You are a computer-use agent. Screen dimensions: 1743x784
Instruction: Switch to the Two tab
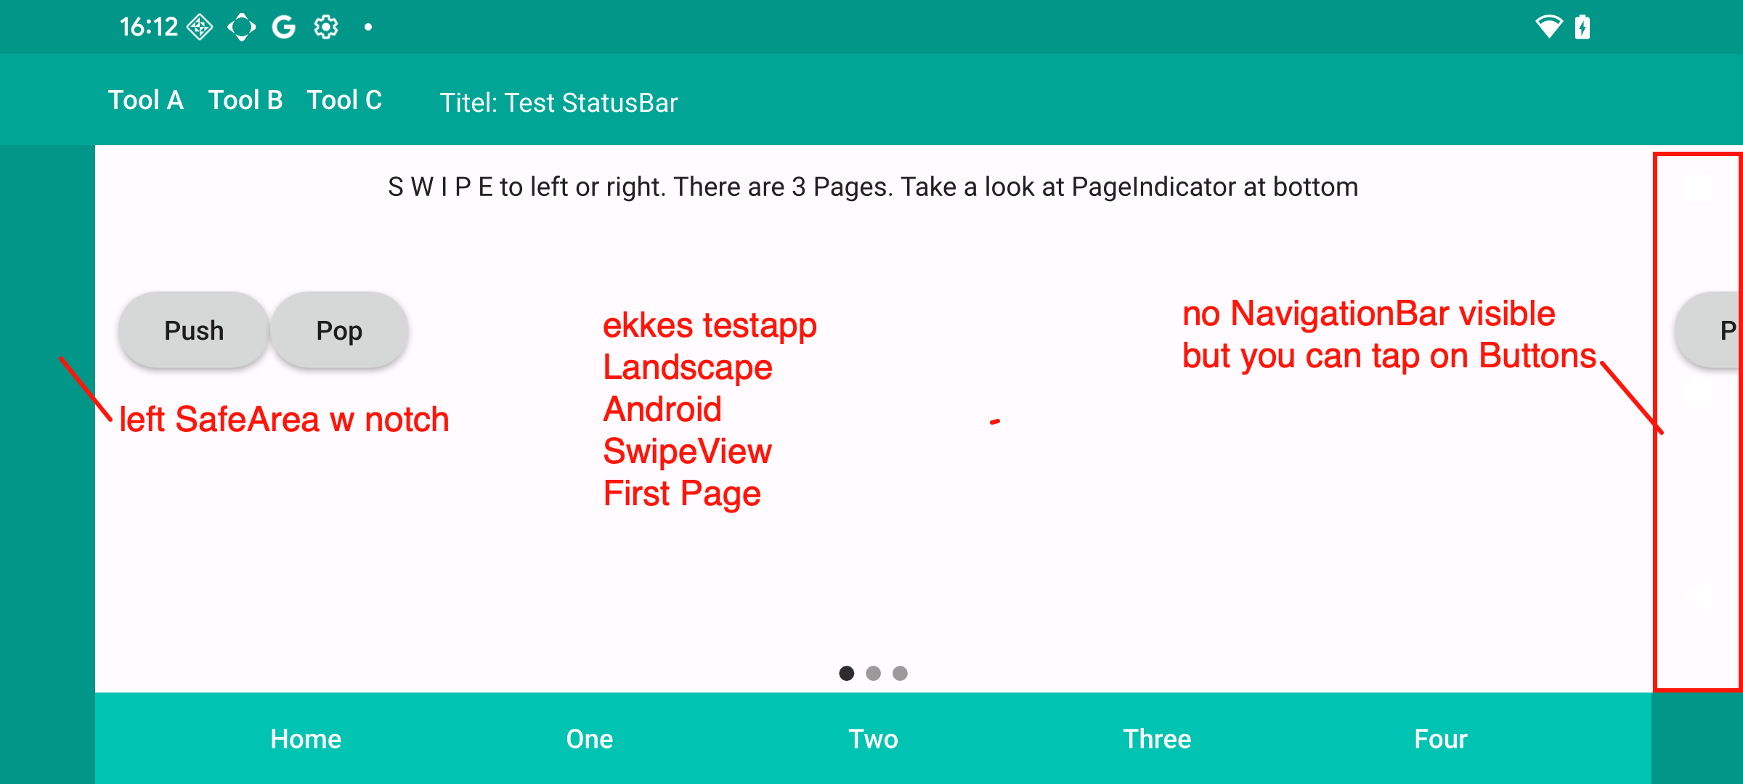[874, 739]
